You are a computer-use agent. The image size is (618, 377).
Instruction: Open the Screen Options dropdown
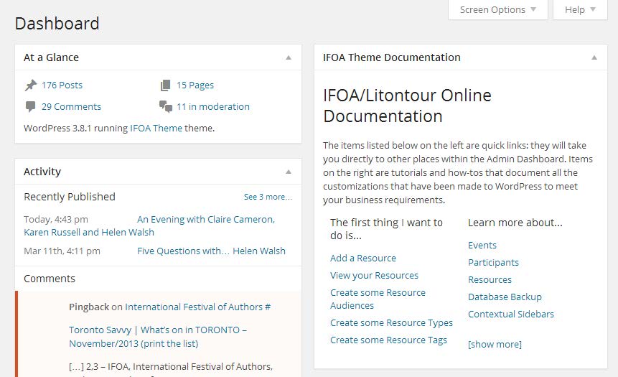[498, 10]
